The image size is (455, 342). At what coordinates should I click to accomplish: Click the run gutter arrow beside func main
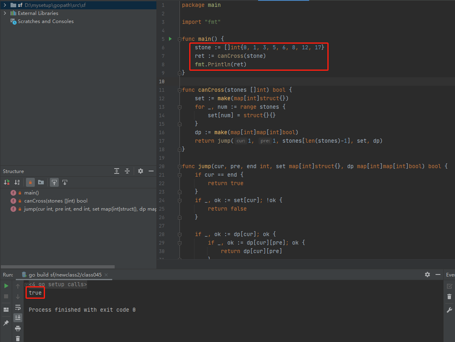pyautogui.click(x=170, y=39)
